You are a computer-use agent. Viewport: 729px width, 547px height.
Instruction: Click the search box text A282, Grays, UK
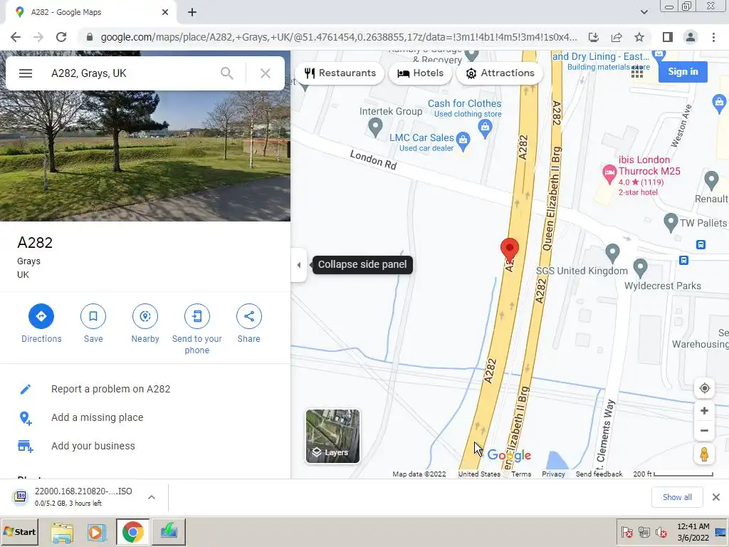(89, 73)
